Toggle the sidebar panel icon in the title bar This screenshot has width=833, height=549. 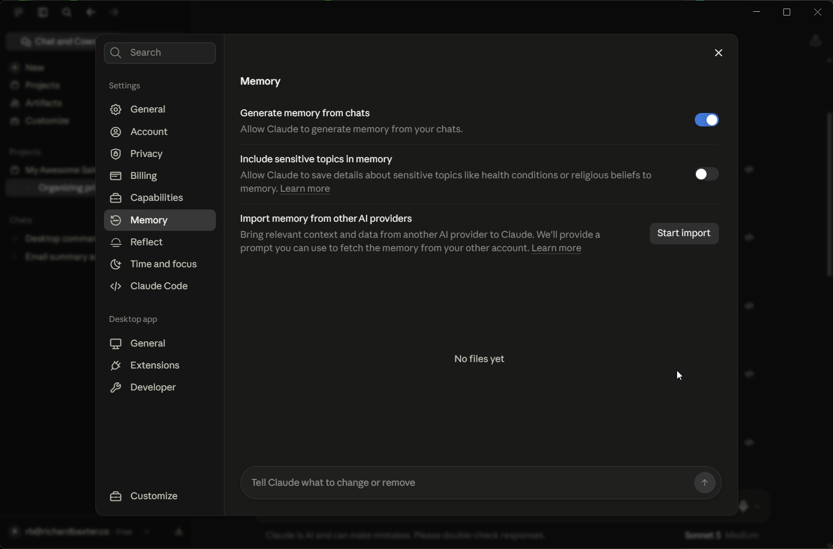click(x=43, y=12)
